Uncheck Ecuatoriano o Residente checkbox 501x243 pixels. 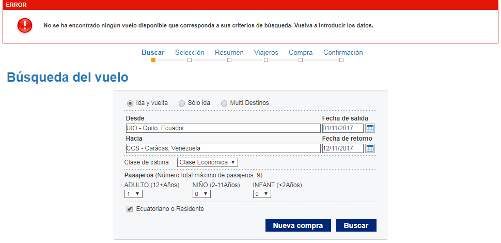(x=130, y=209)
